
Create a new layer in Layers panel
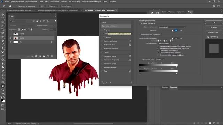48,56
